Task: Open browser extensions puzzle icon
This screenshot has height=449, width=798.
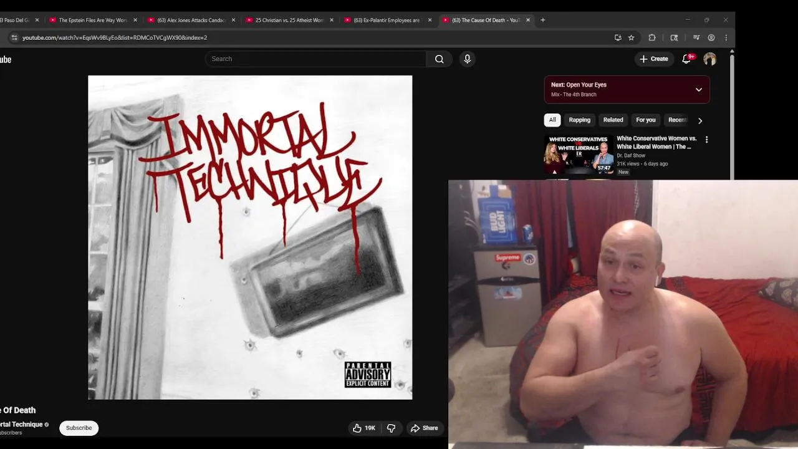Action: pyautogui.click(x=652, y=37)
